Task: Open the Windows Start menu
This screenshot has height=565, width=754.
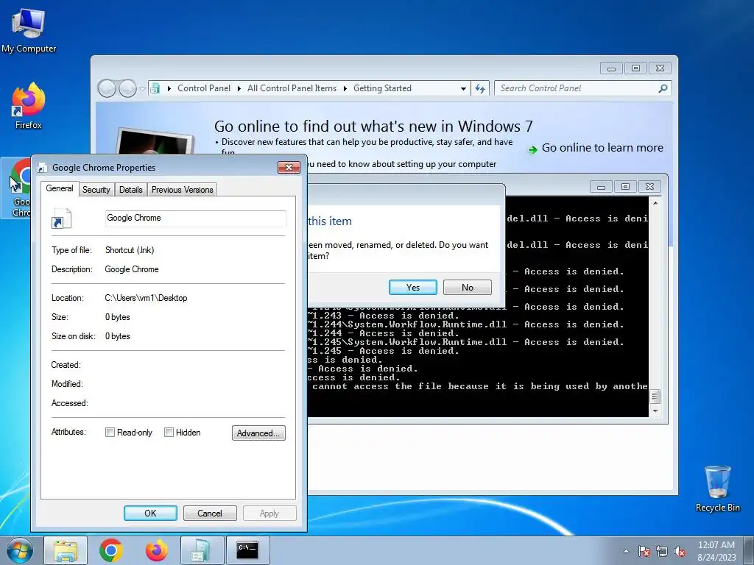Action: pos(20,550)
